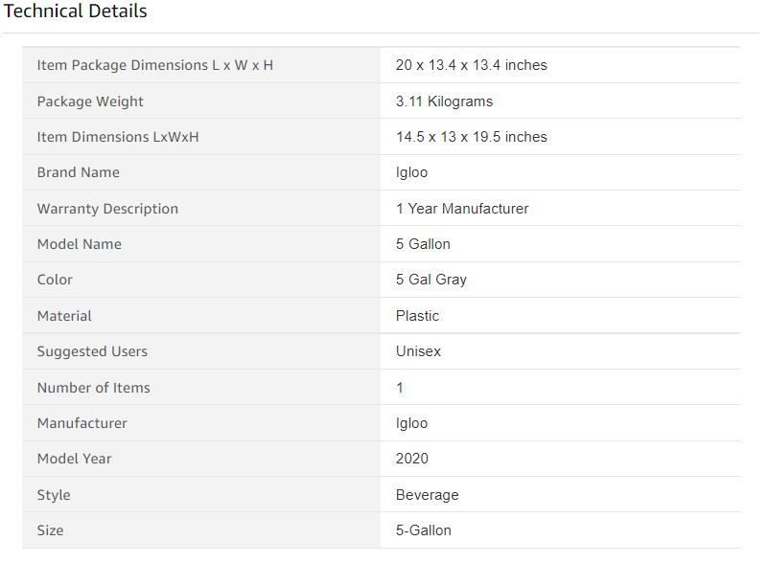Click the Technical Details heading

pos(76,11)
